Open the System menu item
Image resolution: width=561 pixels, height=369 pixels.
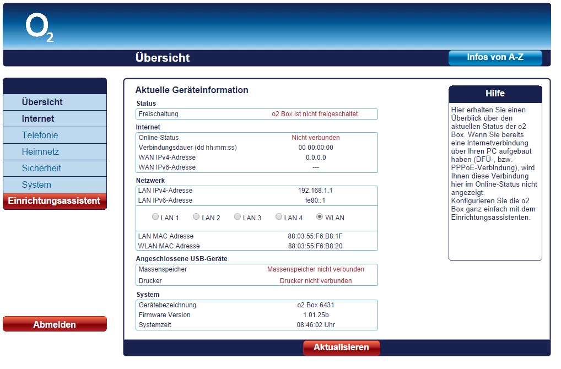[x=55, y=184]
